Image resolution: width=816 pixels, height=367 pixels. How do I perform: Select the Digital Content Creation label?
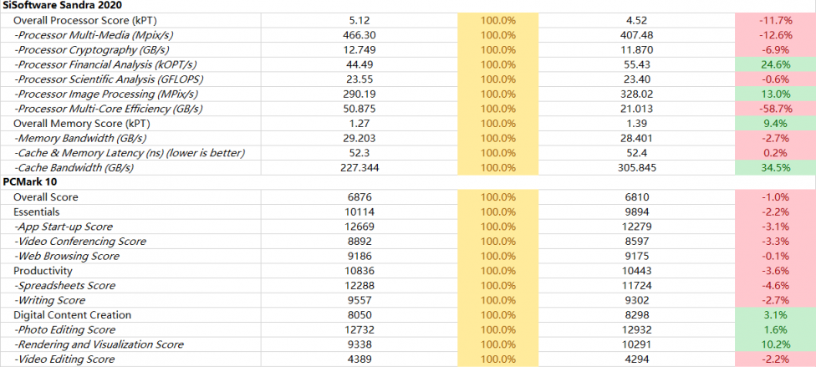pos(73,315)
